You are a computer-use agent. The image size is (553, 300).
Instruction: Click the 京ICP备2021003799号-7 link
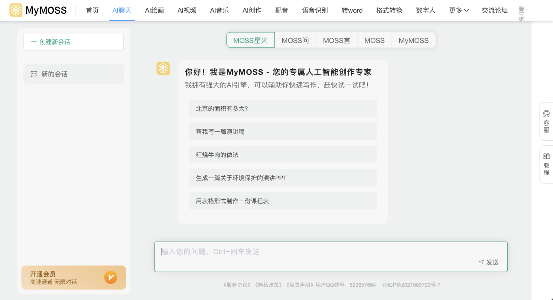pyautogui.click(x=412, y=285)
